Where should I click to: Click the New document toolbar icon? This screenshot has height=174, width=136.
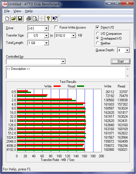click(x=7, y=19)
